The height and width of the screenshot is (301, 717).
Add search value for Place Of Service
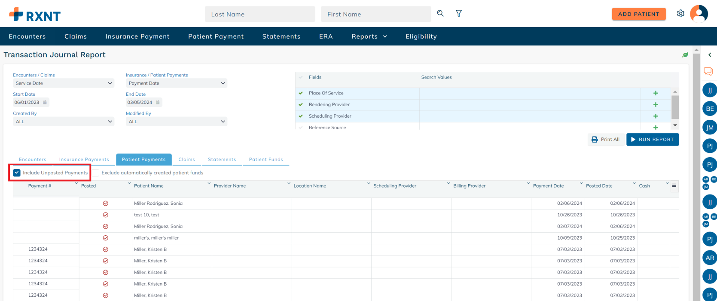click(x=656, y=93)
